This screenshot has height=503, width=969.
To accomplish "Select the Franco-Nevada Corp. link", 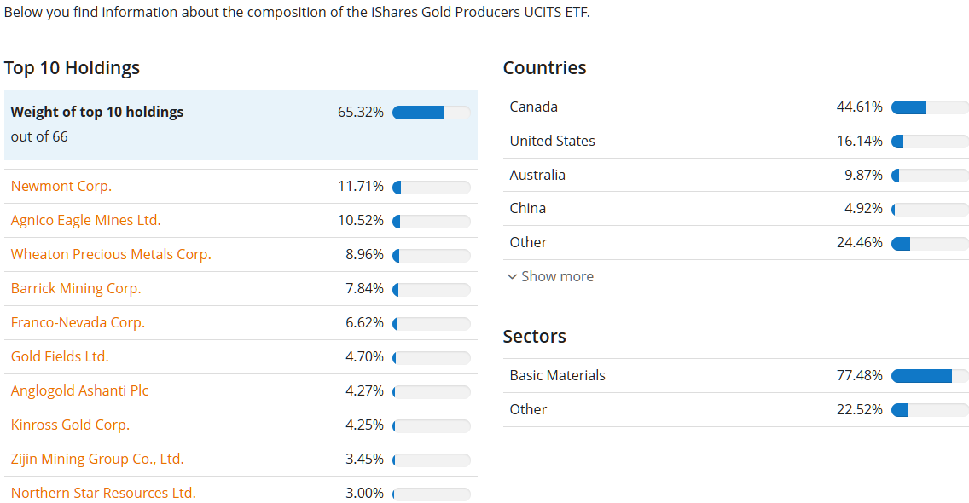I will click(78, 322).
